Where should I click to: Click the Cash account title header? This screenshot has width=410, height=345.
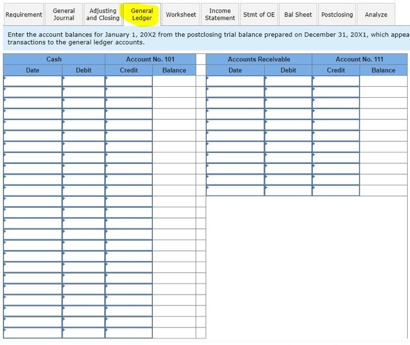[x=54, y=59]
